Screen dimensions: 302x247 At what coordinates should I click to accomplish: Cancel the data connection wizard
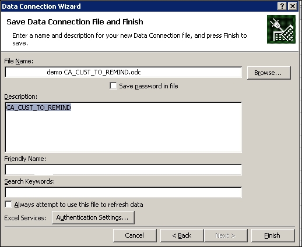(x=135, y=235)
